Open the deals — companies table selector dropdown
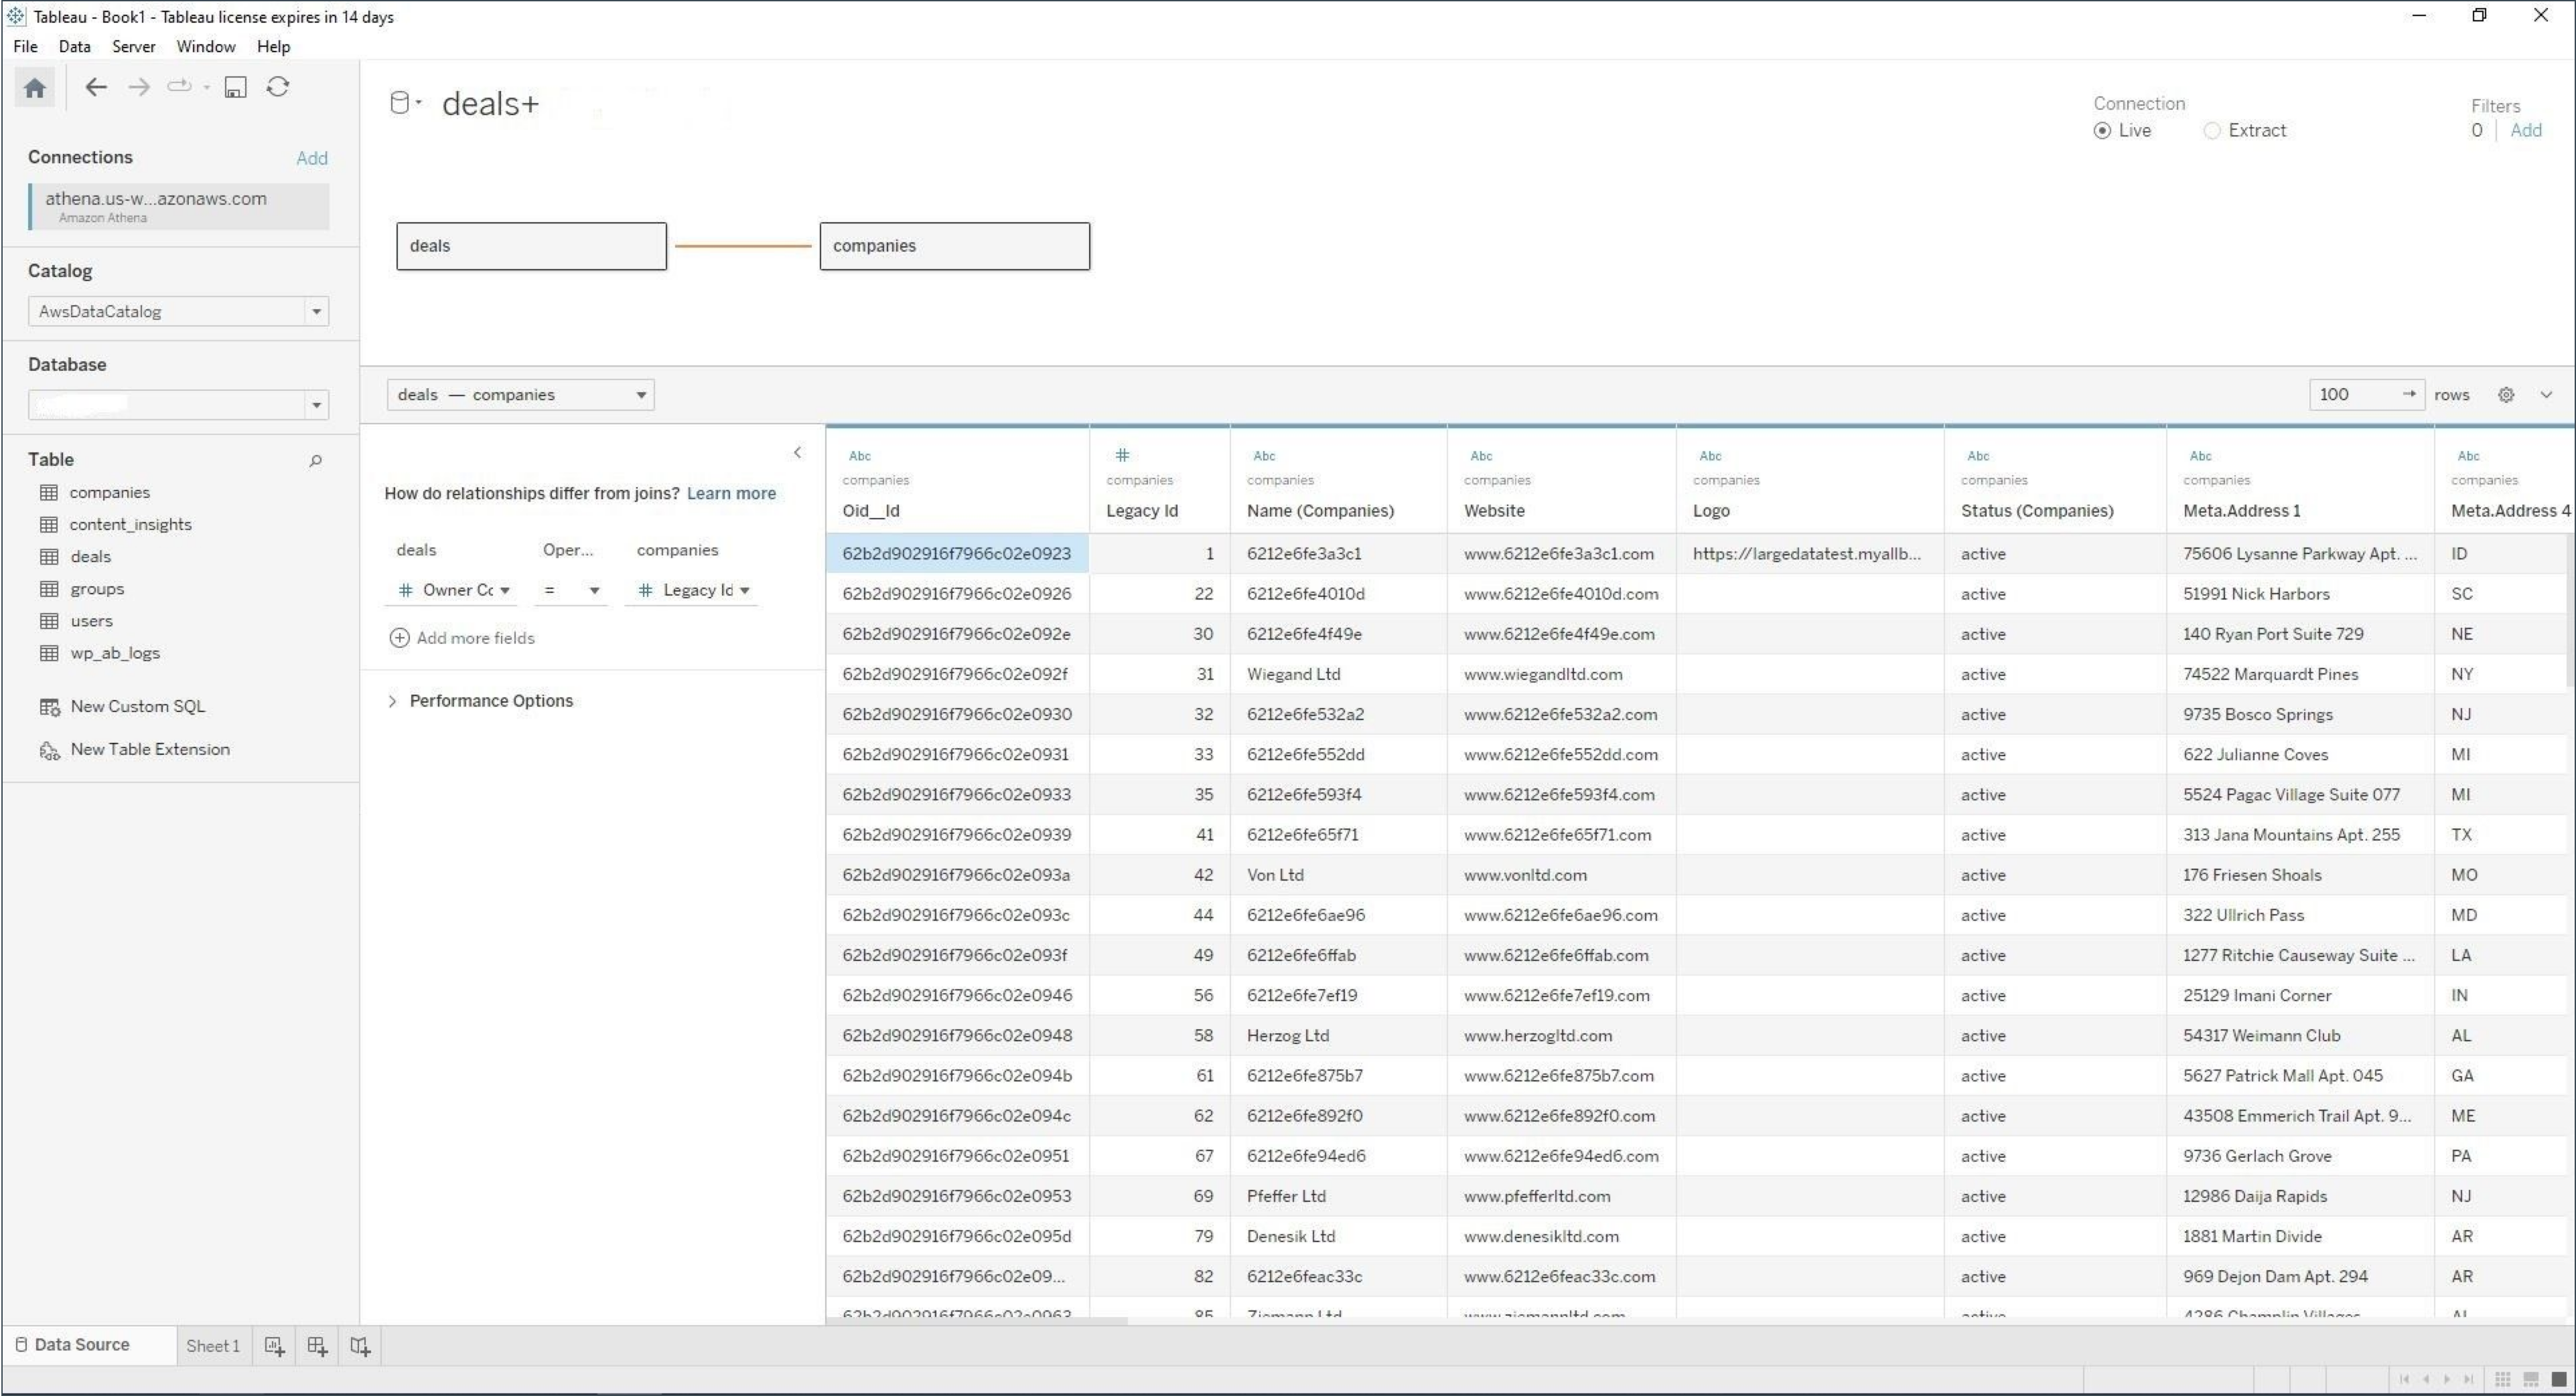Viewport: 2576px width, 1396px height. click(x=520, y=395)
